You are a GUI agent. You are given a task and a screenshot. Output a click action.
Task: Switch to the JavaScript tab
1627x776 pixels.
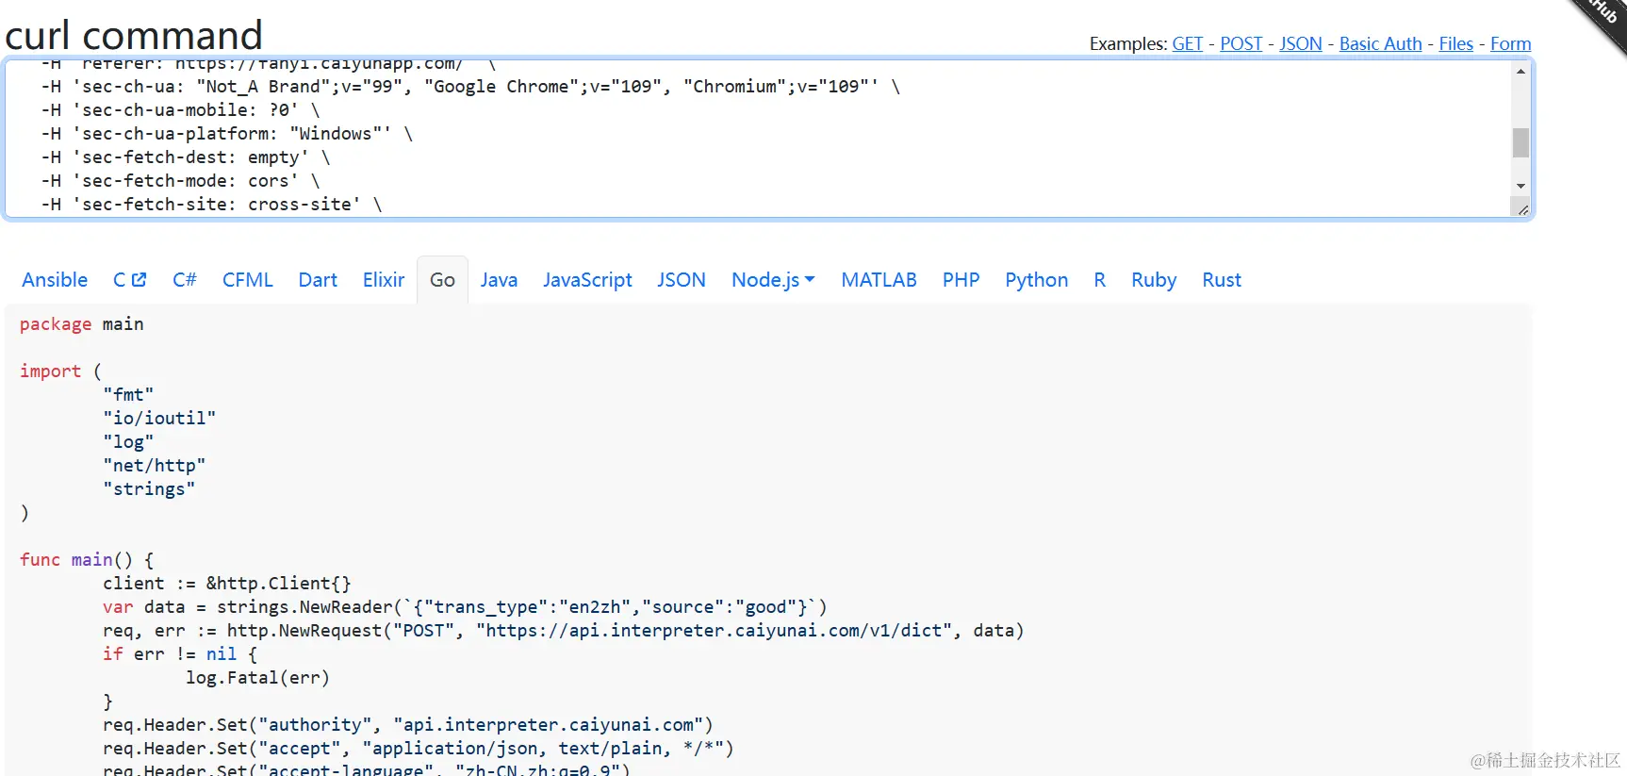point(587,279)
